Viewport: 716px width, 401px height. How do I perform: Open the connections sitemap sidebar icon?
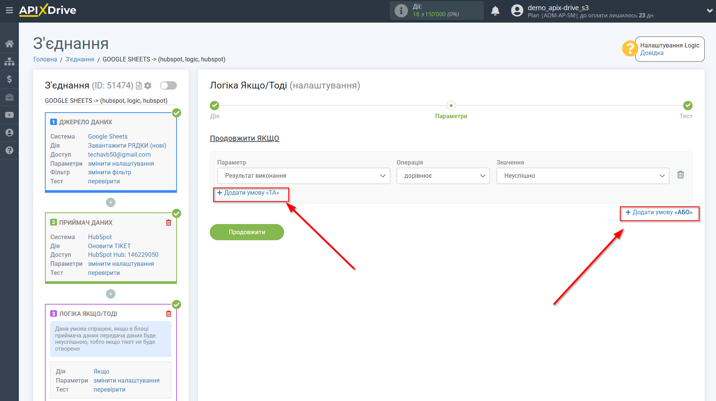[x=9, y=61]
